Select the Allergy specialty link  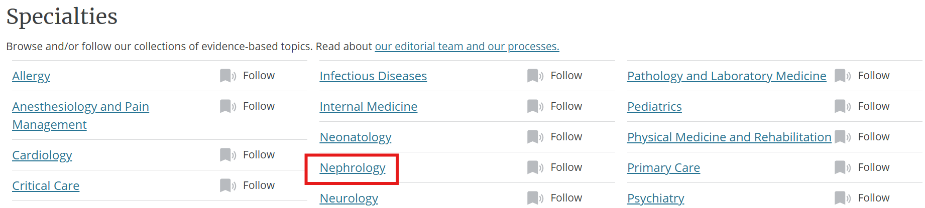(31, 76)
